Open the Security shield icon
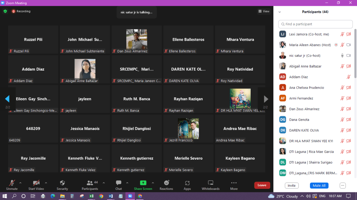The image size is (357, 200). tap(62, 183)
